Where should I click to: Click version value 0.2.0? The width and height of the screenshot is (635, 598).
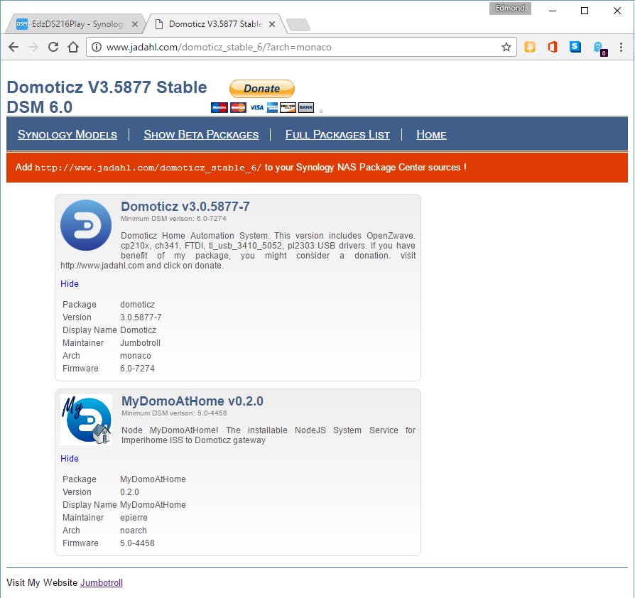point(129,492)
